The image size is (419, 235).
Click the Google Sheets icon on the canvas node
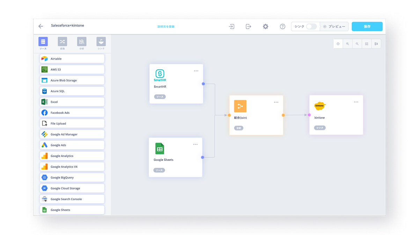(160, 149)
